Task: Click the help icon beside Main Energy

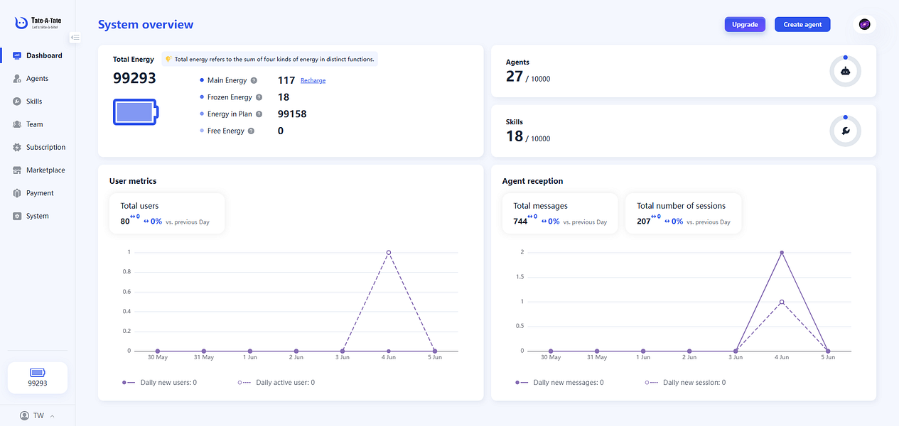Action: point(254,81)
